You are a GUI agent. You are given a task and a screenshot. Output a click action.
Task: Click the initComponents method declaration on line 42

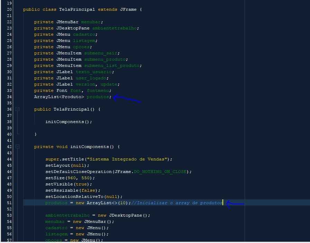pos(92,147)
